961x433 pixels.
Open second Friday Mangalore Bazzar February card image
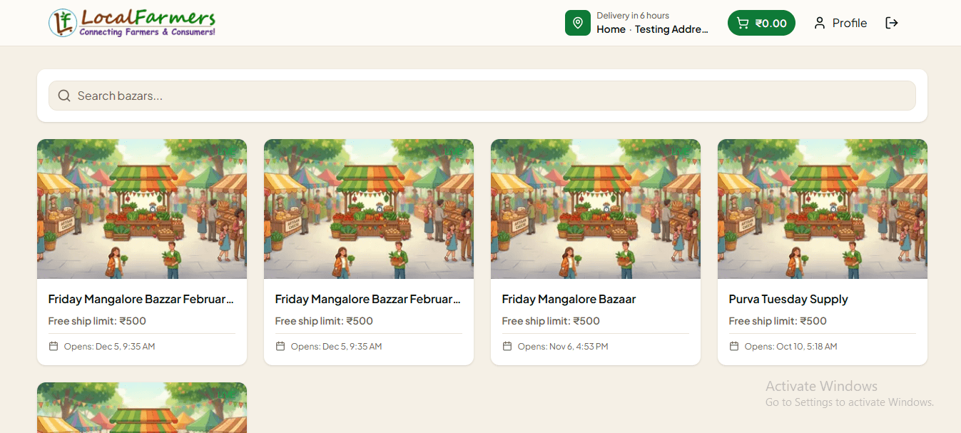369,209
